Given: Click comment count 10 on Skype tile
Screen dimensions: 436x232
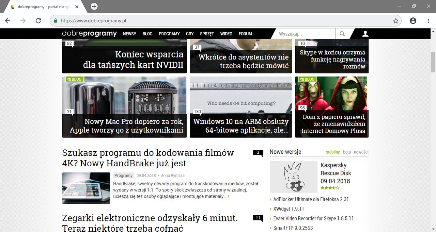Looking at the screenshot, I should (302, 44).
